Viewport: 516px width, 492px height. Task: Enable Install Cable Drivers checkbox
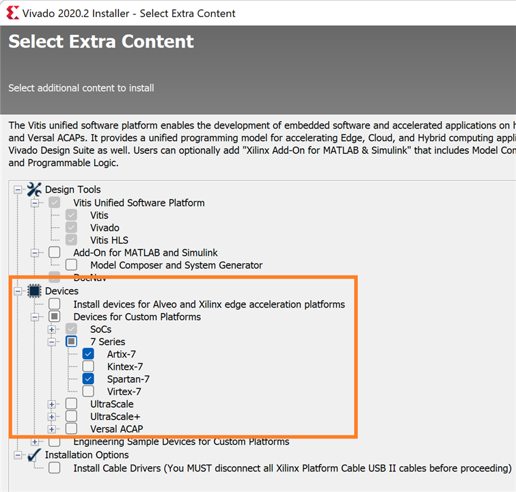pos(55,467)
